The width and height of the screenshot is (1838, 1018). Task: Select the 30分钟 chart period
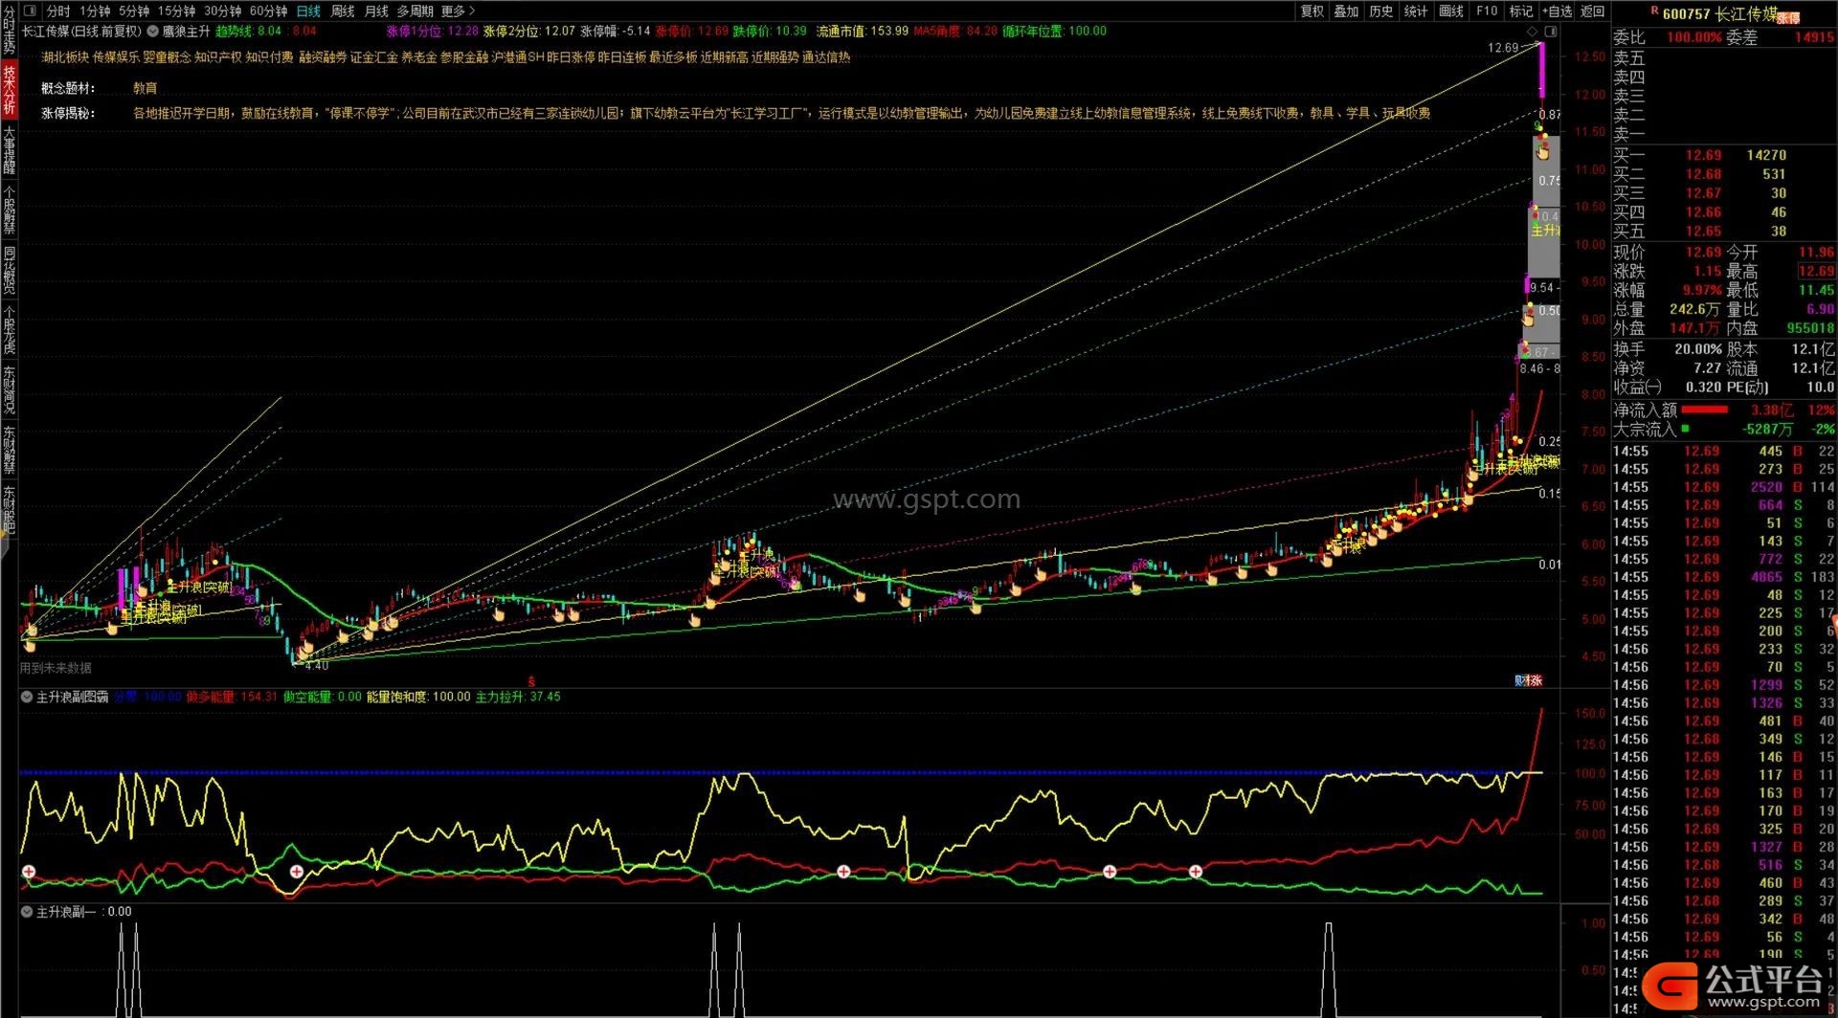pos(222,11)
